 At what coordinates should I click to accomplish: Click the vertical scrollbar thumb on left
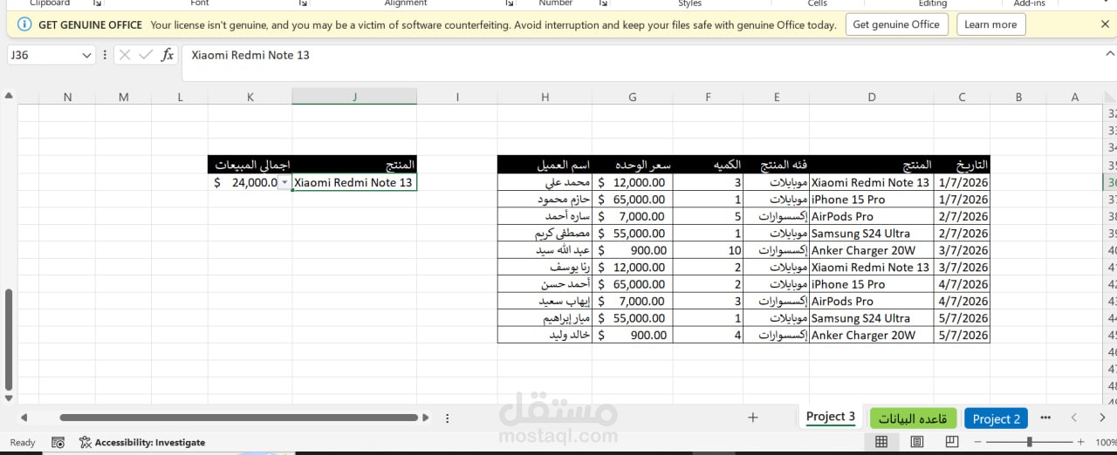[x=10, y=338]
